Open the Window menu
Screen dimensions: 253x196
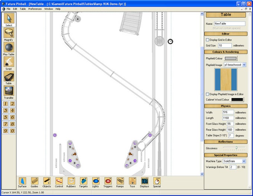[49, 9]
